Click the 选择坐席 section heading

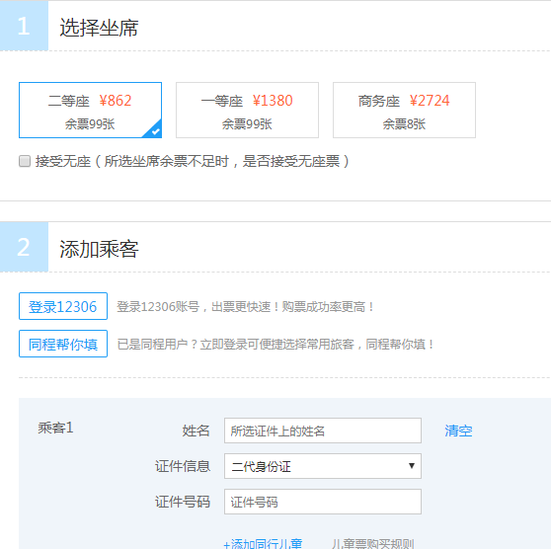click(x=99, y=28)
